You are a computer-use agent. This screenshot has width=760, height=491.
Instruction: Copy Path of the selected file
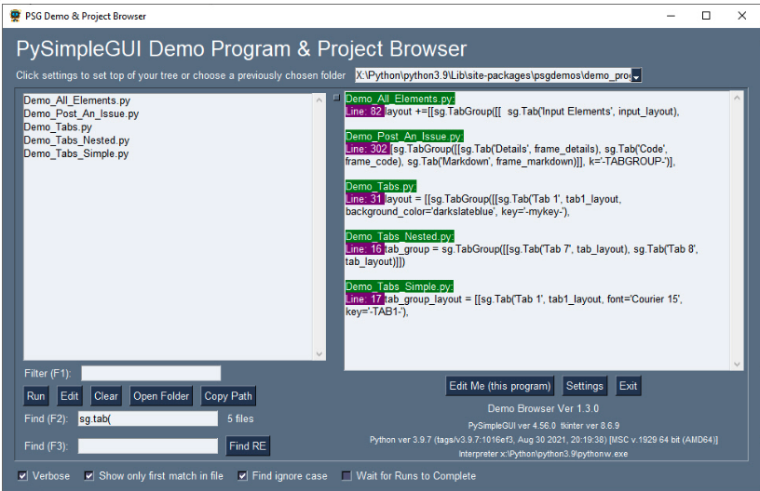pos(228,396)
